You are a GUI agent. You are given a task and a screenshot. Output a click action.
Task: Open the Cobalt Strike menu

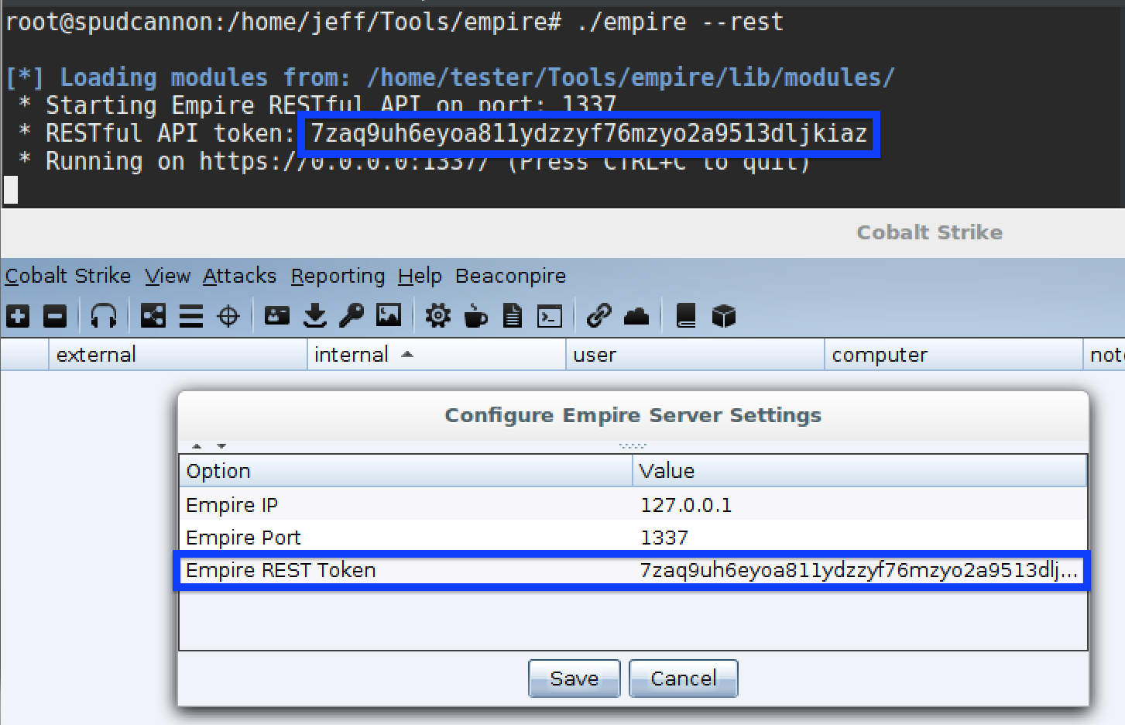68,276
